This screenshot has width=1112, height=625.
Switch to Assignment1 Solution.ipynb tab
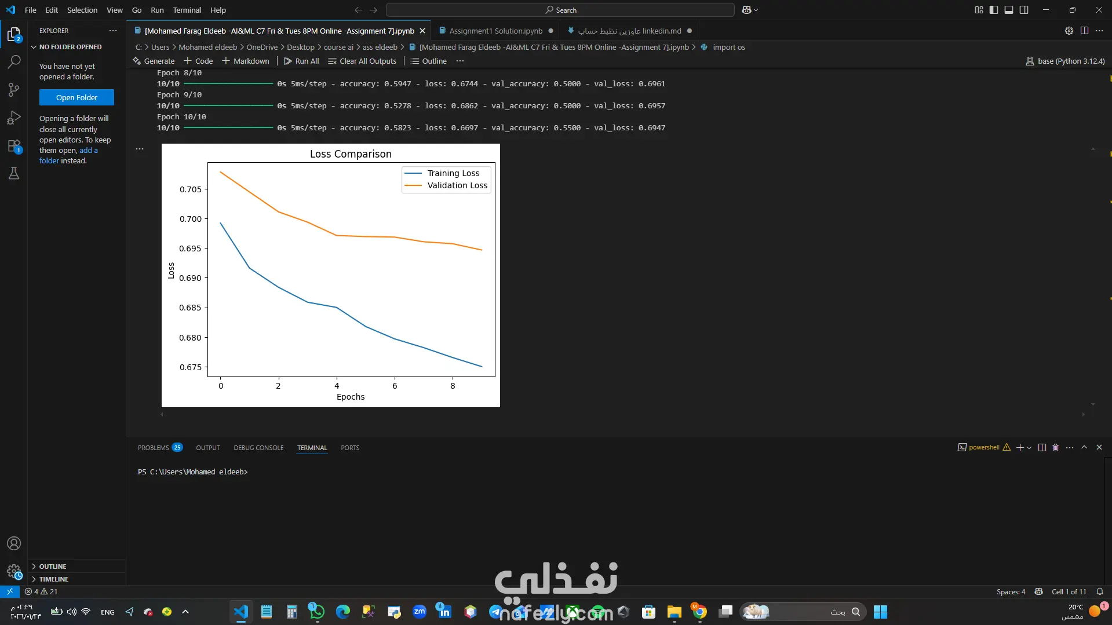click(496, 31)
